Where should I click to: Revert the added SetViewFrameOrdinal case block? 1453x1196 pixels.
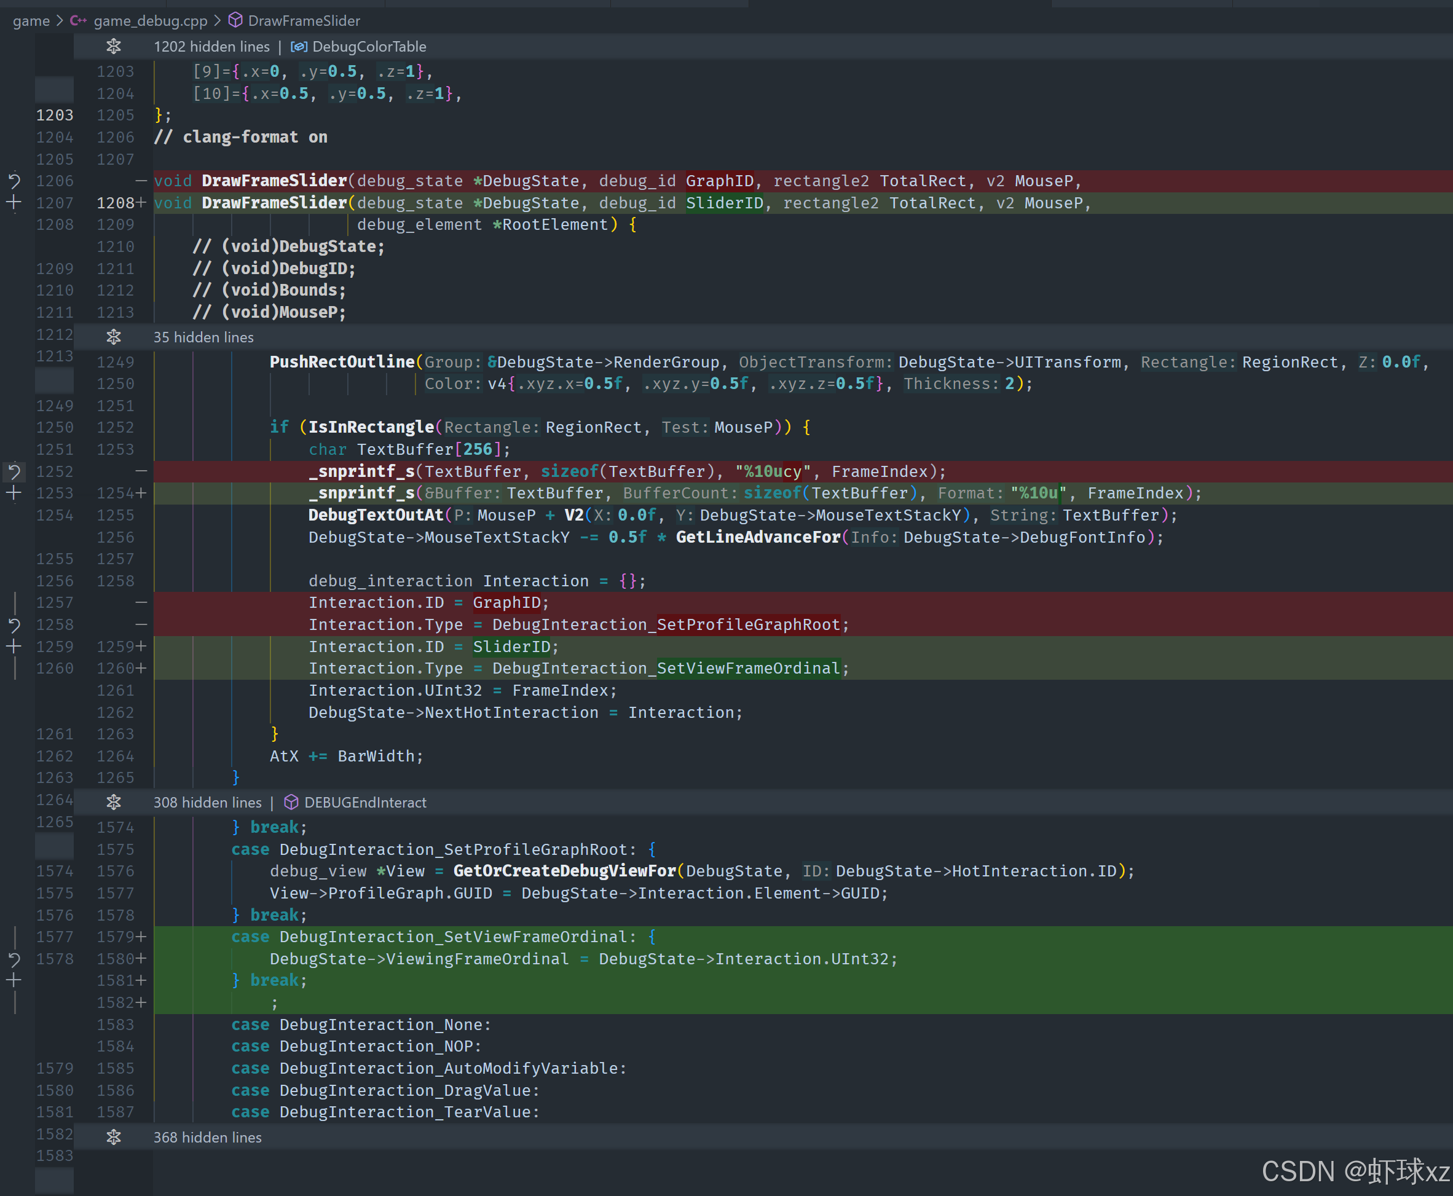(14, 959)
